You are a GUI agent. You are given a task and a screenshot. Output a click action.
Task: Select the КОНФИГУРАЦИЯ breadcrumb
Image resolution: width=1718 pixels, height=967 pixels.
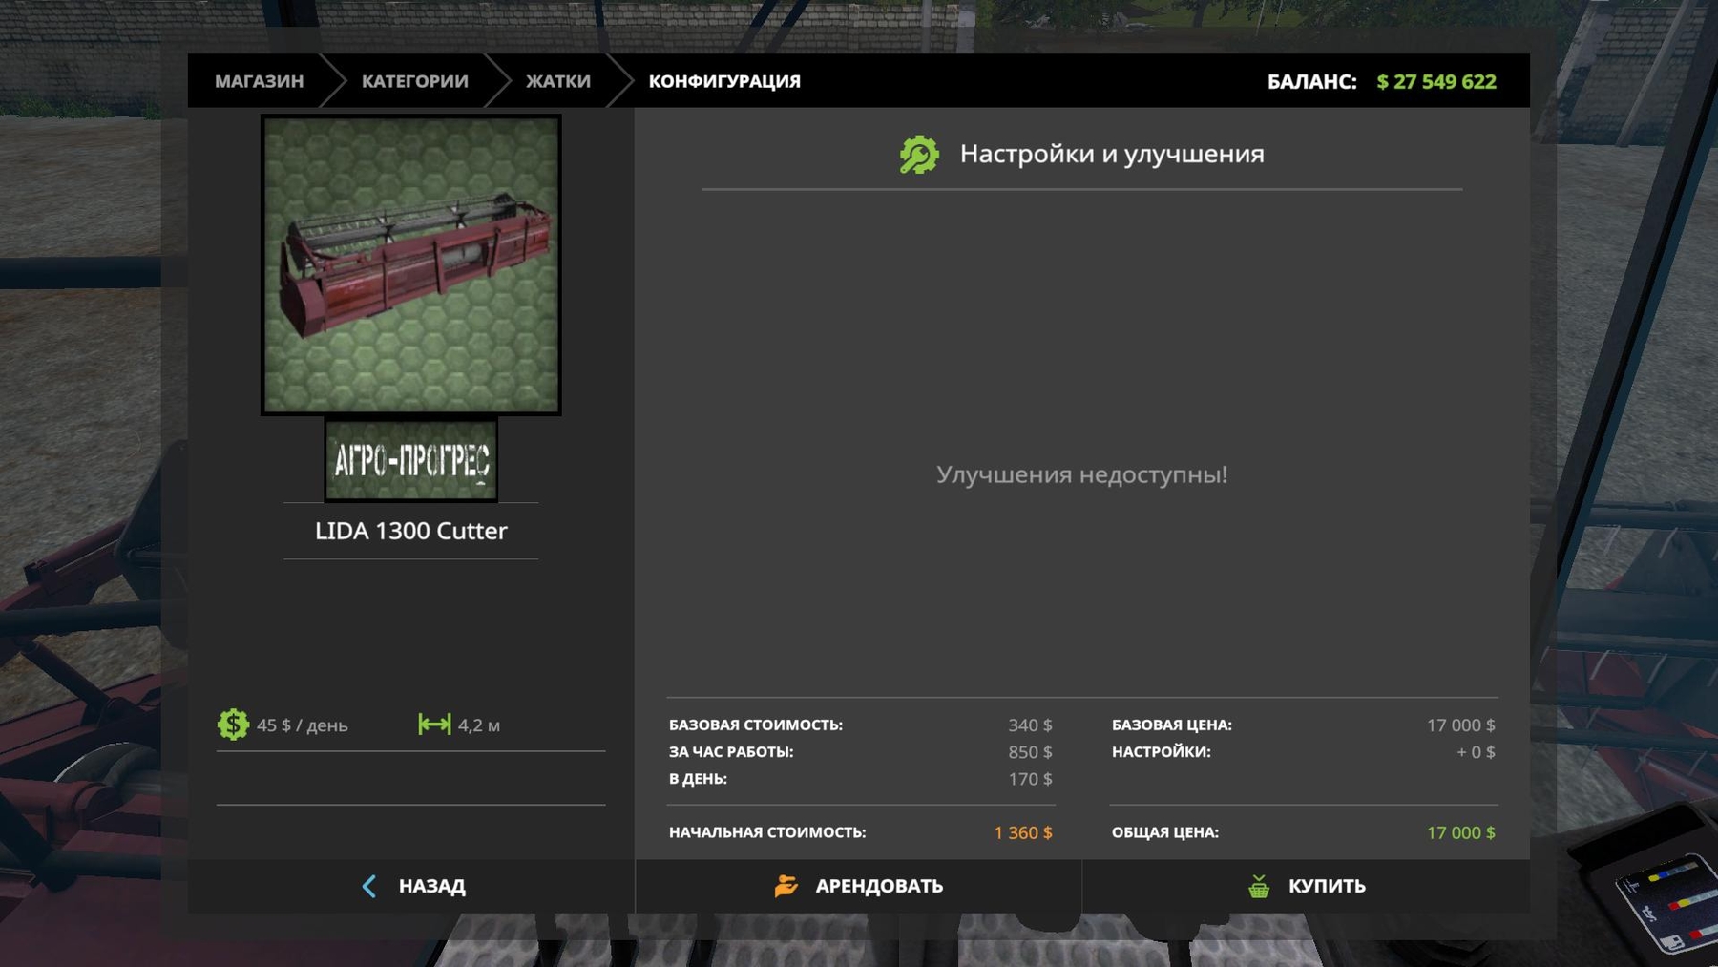[724, 81]
